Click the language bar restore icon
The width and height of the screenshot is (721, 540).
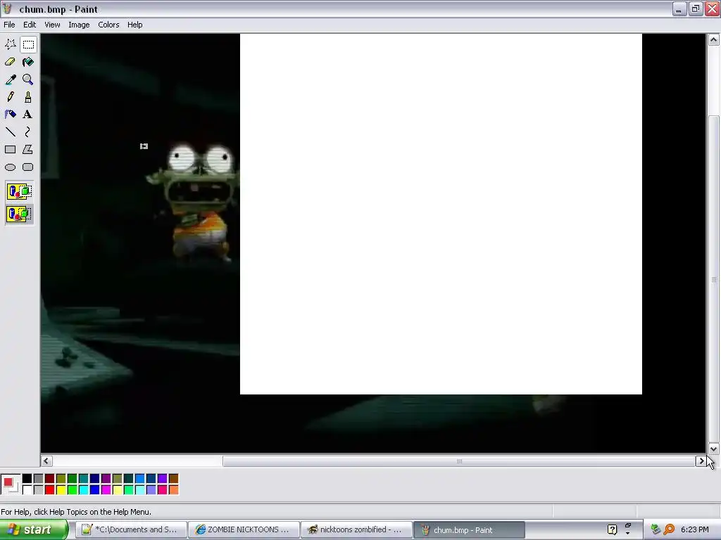click(627, 526)
